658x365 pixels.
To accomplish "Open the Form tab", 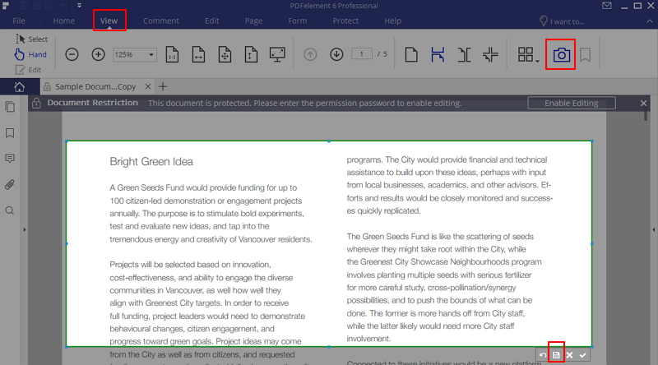I will tap(298, 21).
